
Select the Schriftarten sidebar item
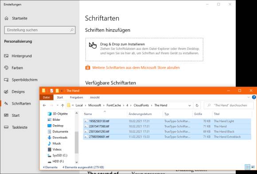(18, 103)
